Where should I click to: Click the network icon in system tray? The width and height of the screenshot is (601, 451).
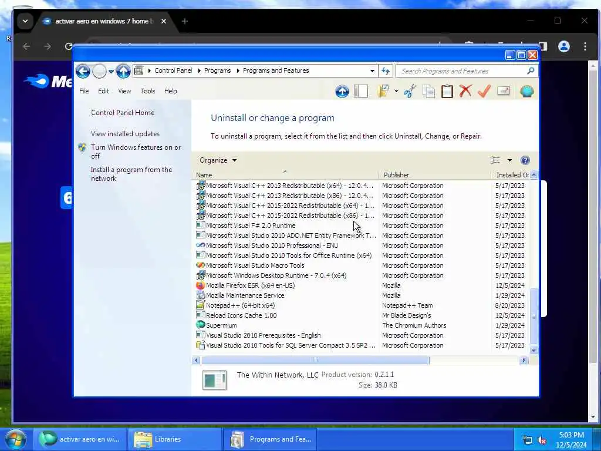point(528,440)
